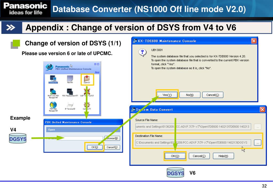The width and height of the screenshot is (273, 189).
Task: Select the Open(O) folder icon
Action: (x=87, y=79)
